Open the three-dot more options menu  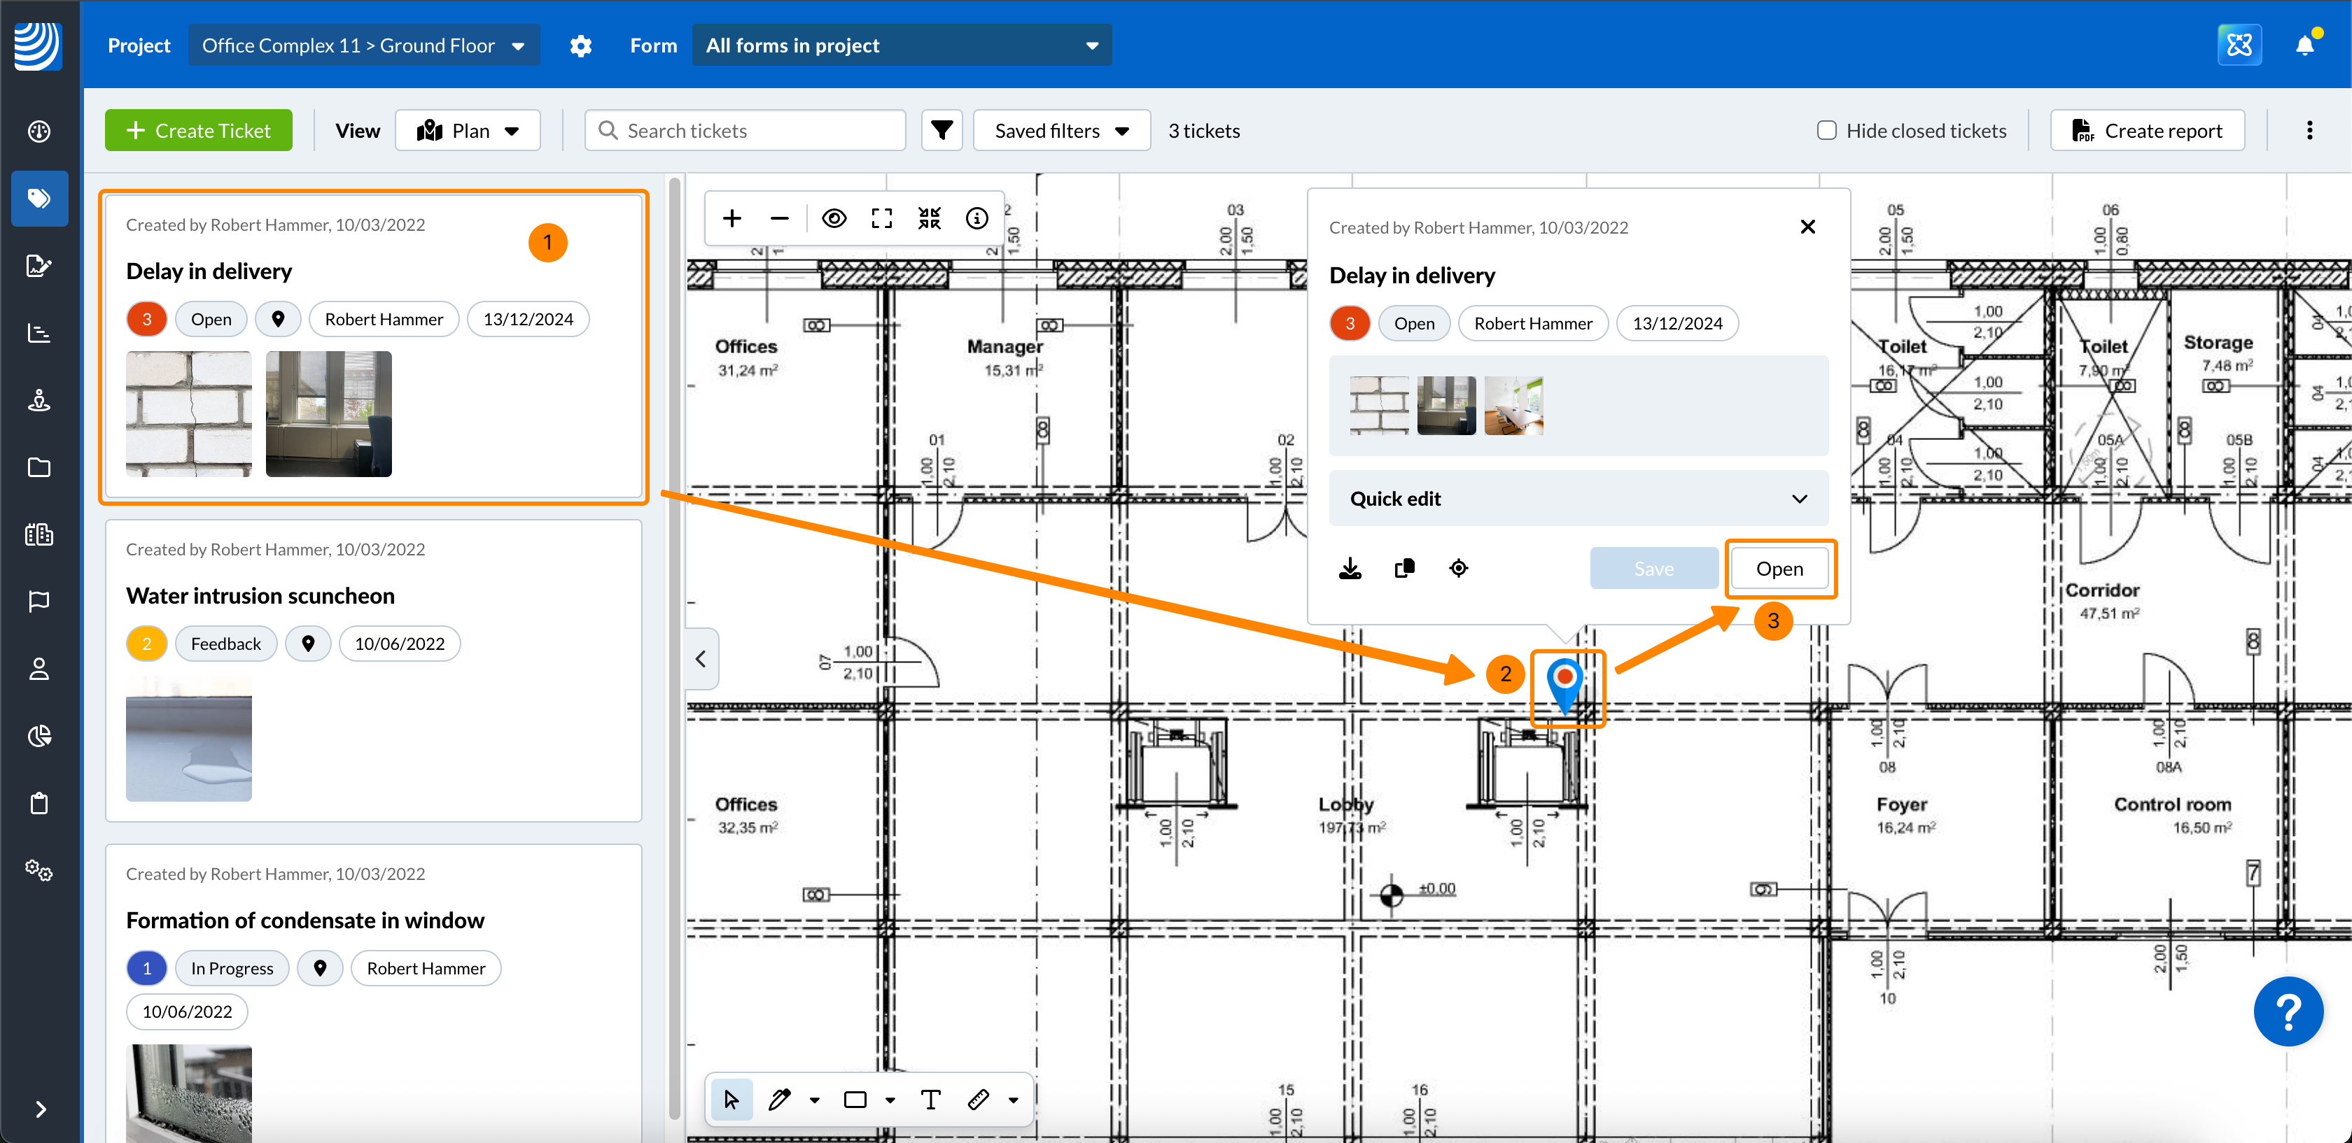[2310, 130]
